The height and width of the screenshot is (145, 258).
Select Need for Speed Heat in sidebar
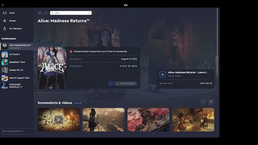click(17, 78)
